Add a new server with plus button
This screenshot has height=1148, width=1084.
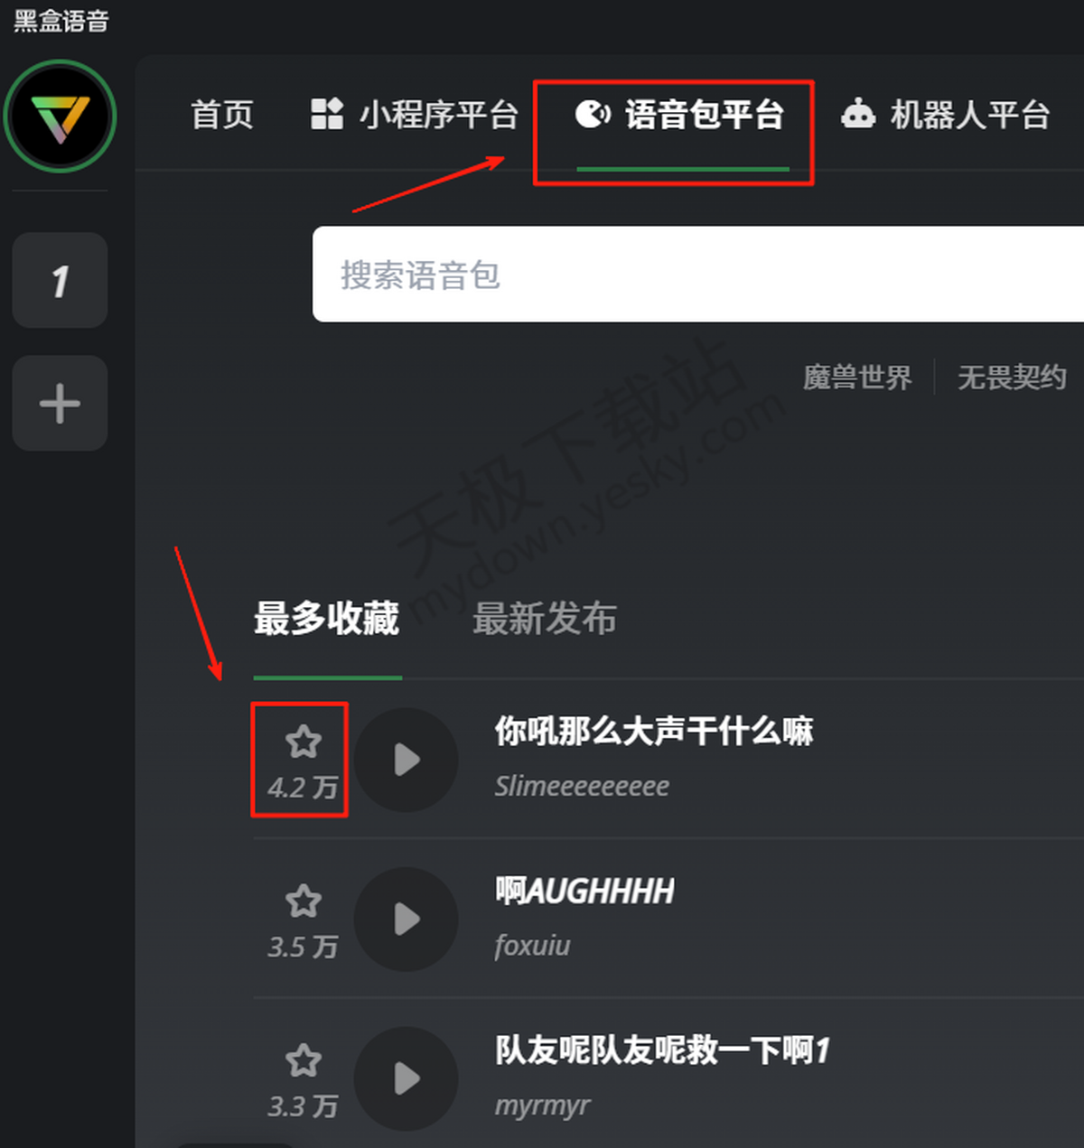coord(60,403)
